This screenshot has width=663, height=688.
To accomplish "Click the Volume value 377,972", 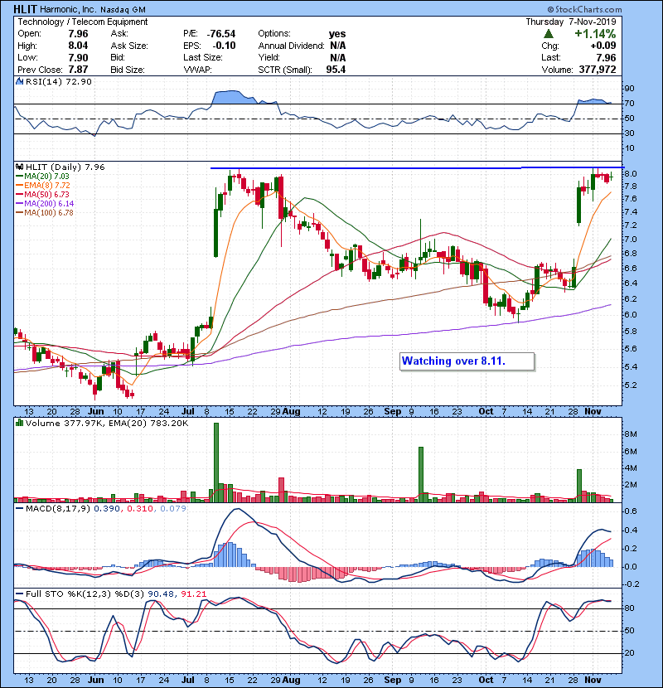I will pos(598,70).
